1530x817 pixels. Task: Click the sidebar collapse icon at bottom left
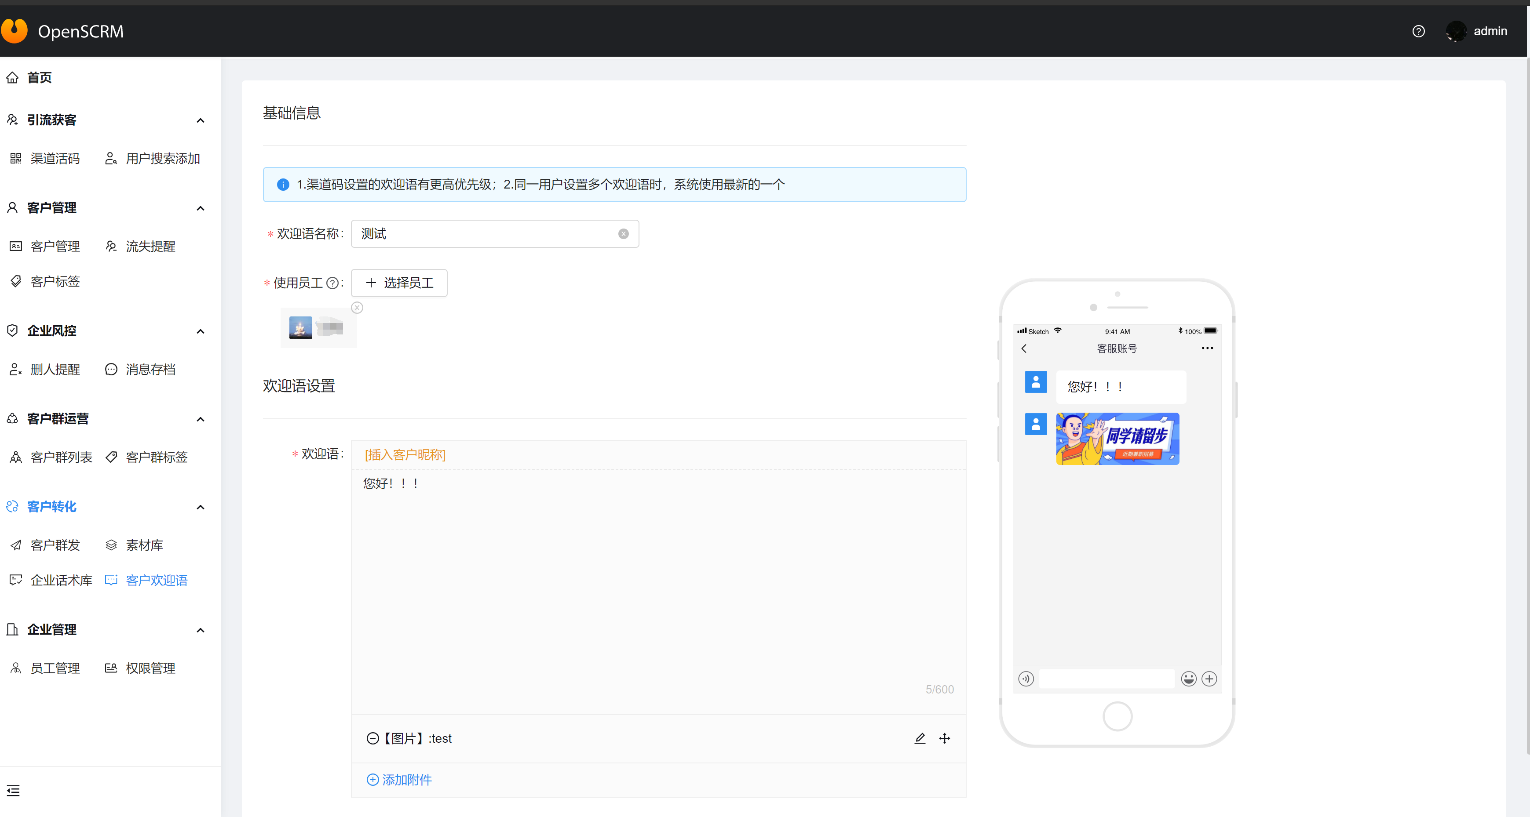(13, 790)
